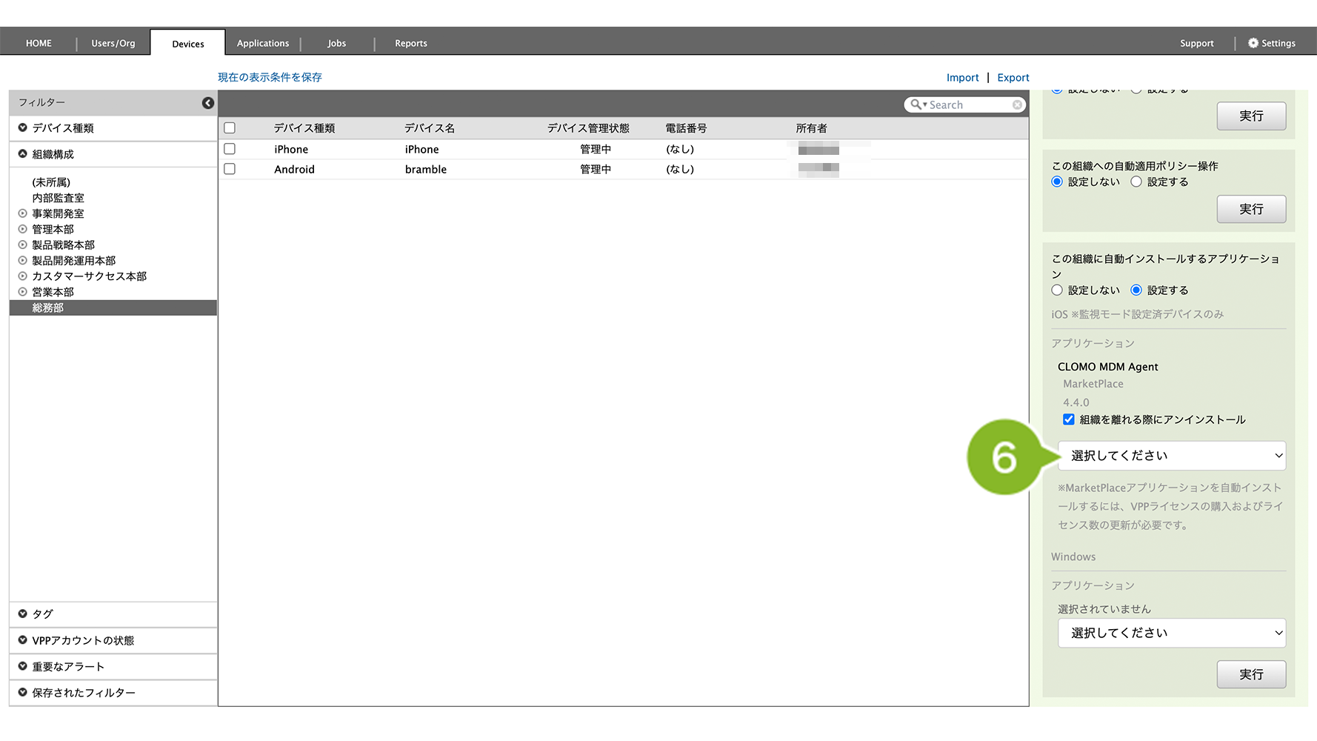Image resolution: width=1317 pixels, height=741 pixels.
Task: Click the search magnifier icon
Action: [x=916, y=105]
